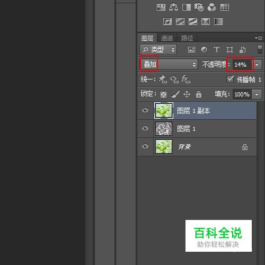
Task: Lock layer position move icon
Action: click(187, 94)
